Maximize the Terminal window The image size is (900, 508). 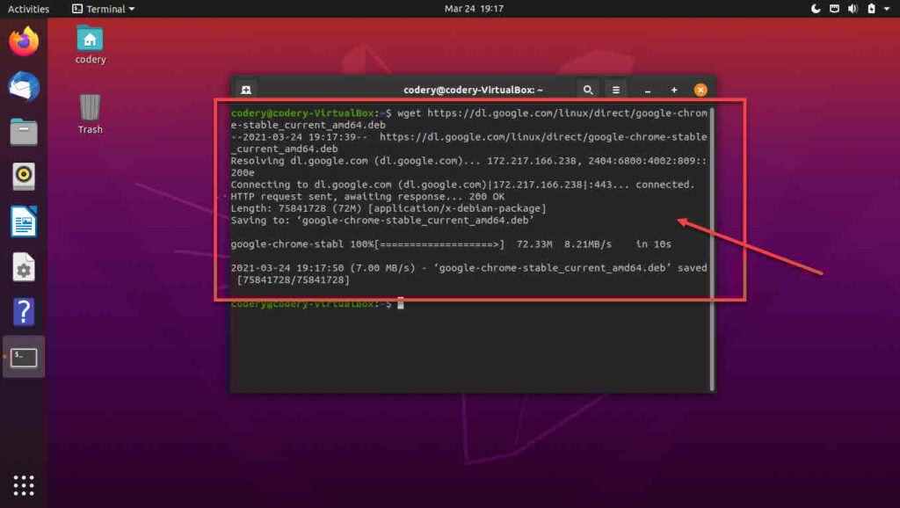(674, 91)
